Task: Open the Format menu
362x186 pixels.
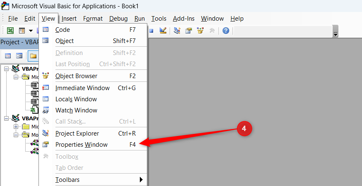Action: (x=93, y=19)
